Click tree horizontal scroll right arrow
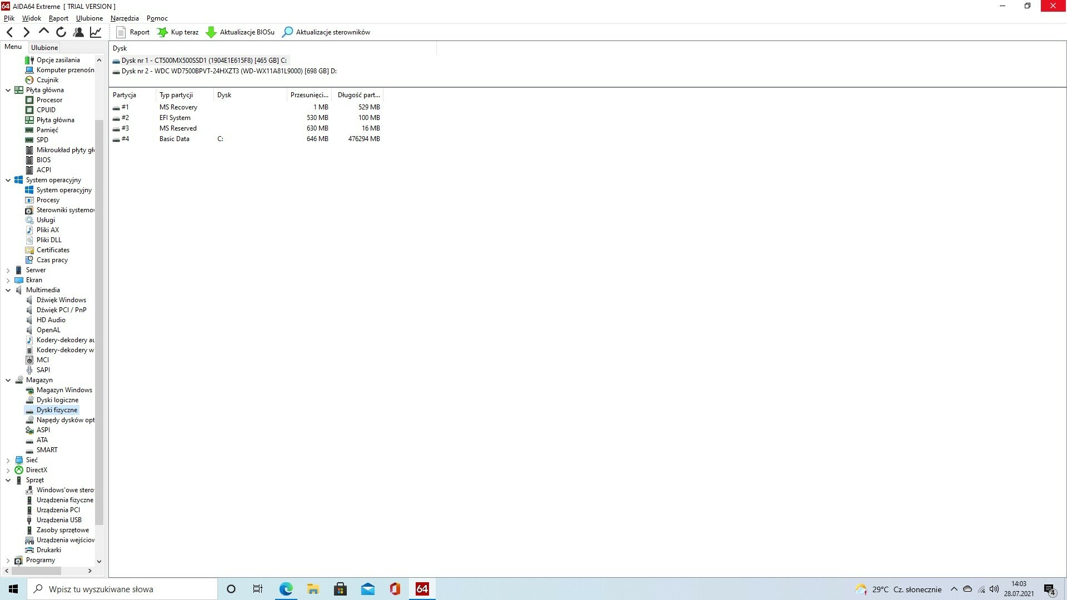This screenshot has height=600, width=1067. 89,571
